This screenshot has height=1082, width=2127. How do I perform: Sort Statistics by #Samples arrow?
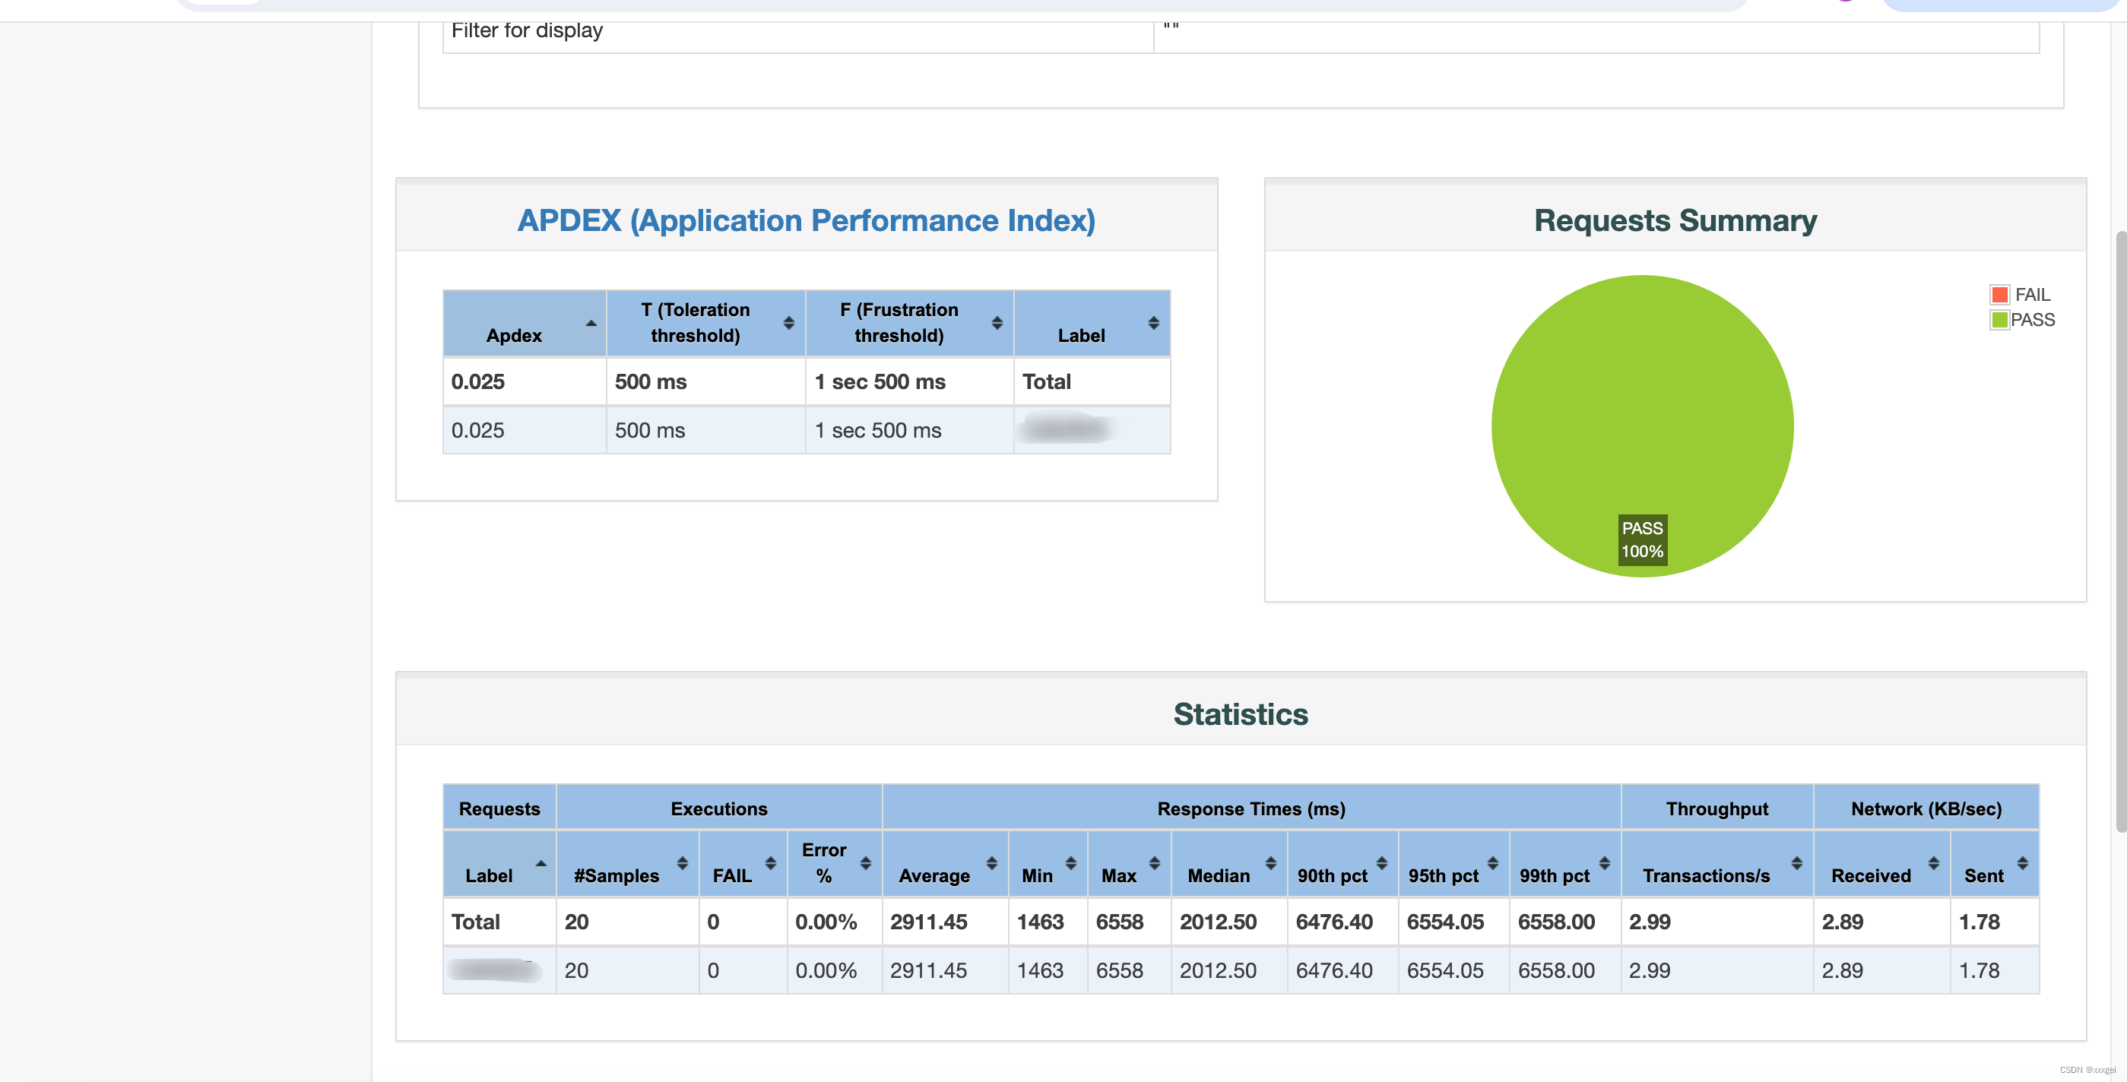[x=682, y=863]
